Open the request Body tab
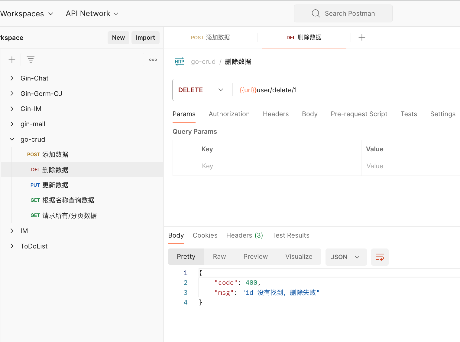This screenshot has height=342, width=460. pos(310,114)
